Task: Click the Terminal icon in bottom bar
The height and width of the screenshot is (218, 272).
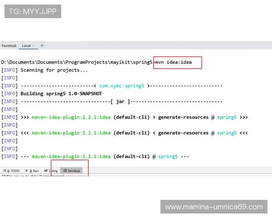Action: (x=65, y=171)
